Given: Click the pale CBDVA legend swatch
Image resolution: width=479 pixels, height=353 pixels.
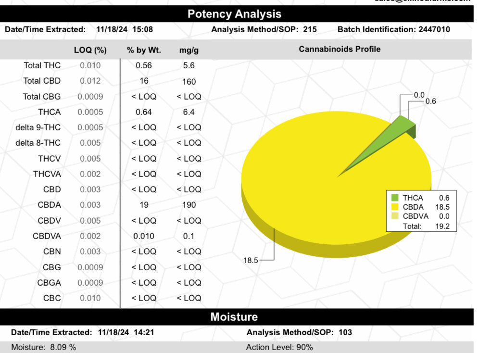Looking at the screenshot, I should [395, 216].
